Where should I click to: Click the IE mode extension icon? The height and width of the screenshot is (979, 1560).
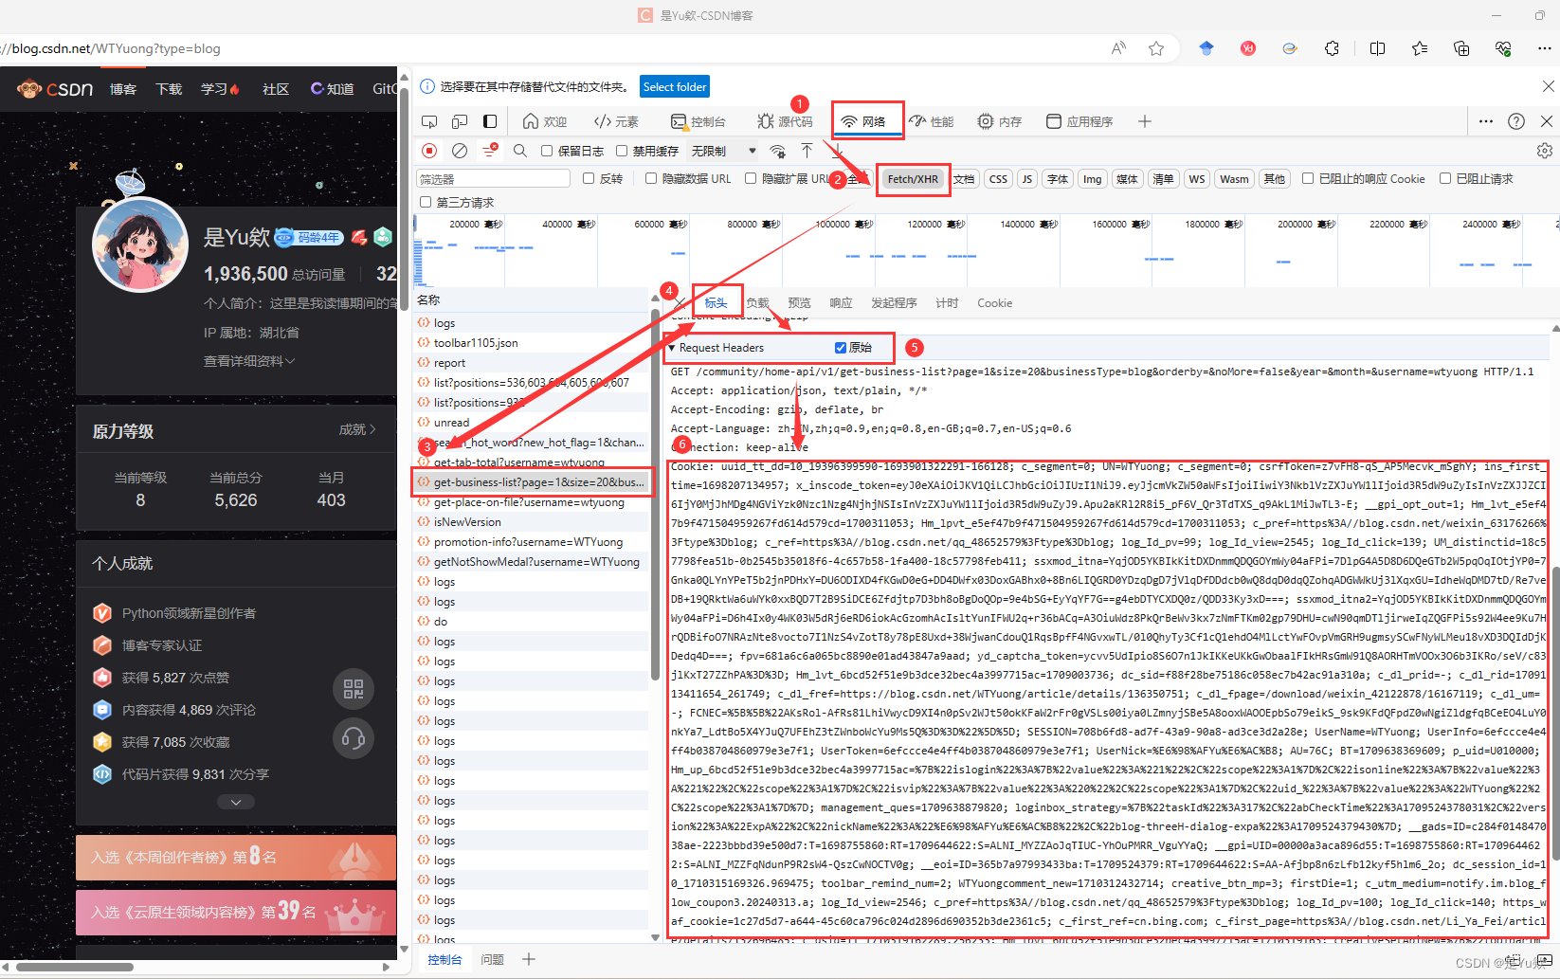1290,48
